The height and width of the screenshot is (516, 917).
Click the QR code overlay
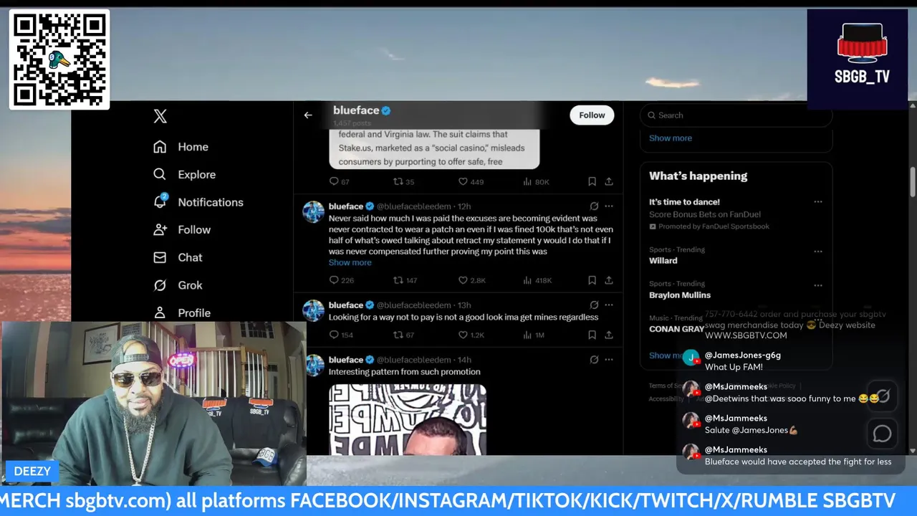[x=59, y=59]
